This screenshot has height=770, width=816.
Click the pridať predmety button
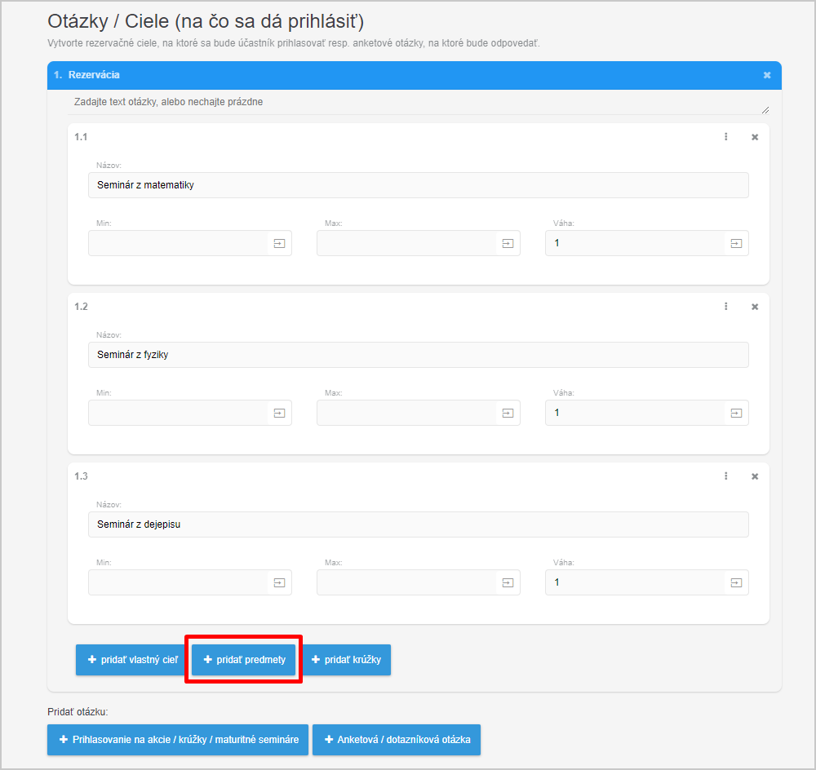(x=243, y=660)
